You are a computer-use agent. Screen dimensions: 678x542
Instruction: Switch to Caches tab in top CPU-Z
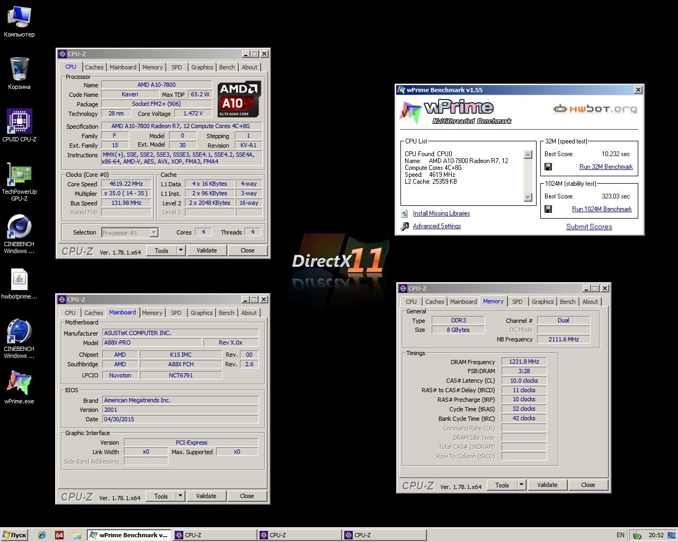click(94, 67)
